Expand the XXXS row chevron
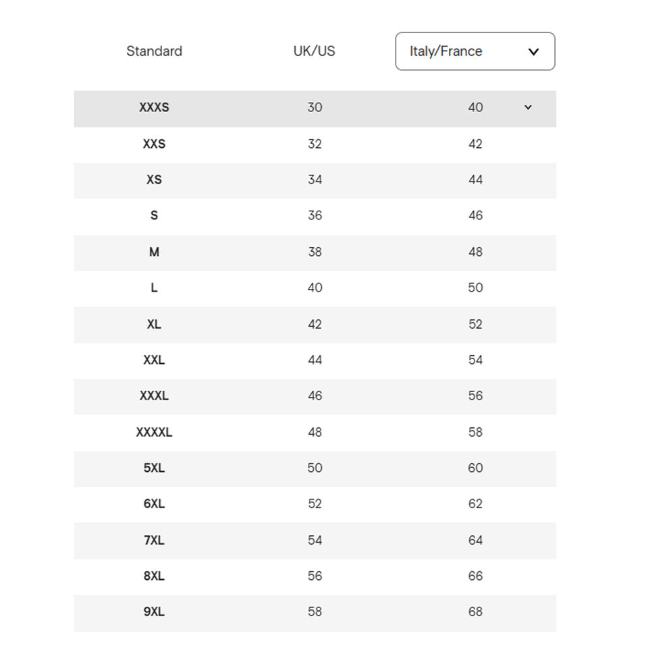 (528, 107)
